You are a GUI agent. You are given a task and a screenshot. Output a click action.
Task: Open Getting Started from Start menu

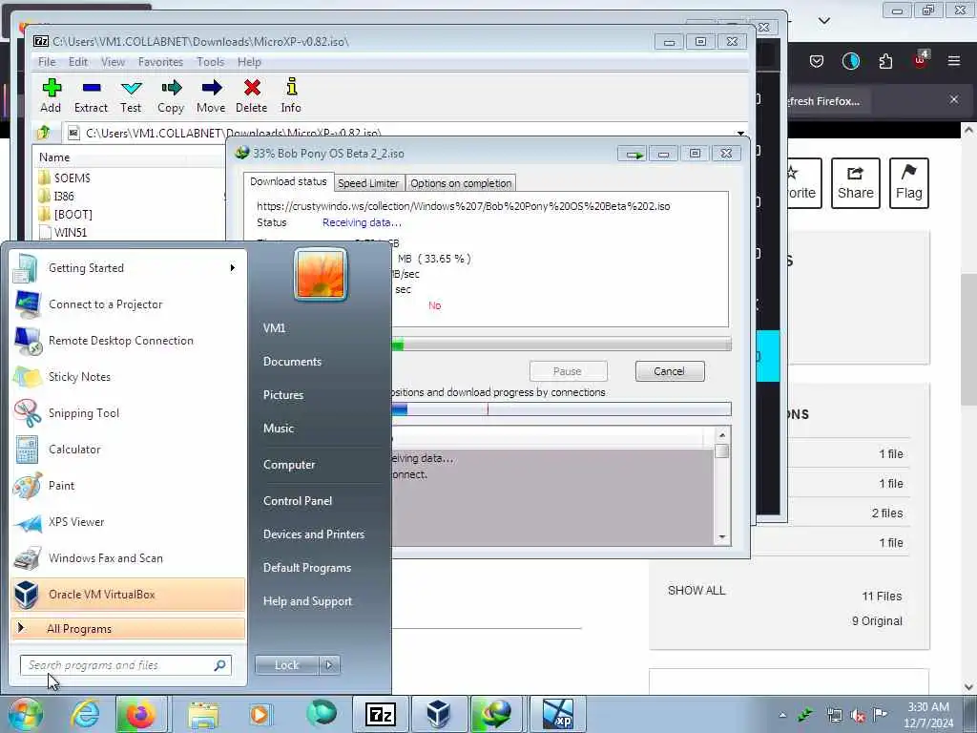[x=128, y=268]
